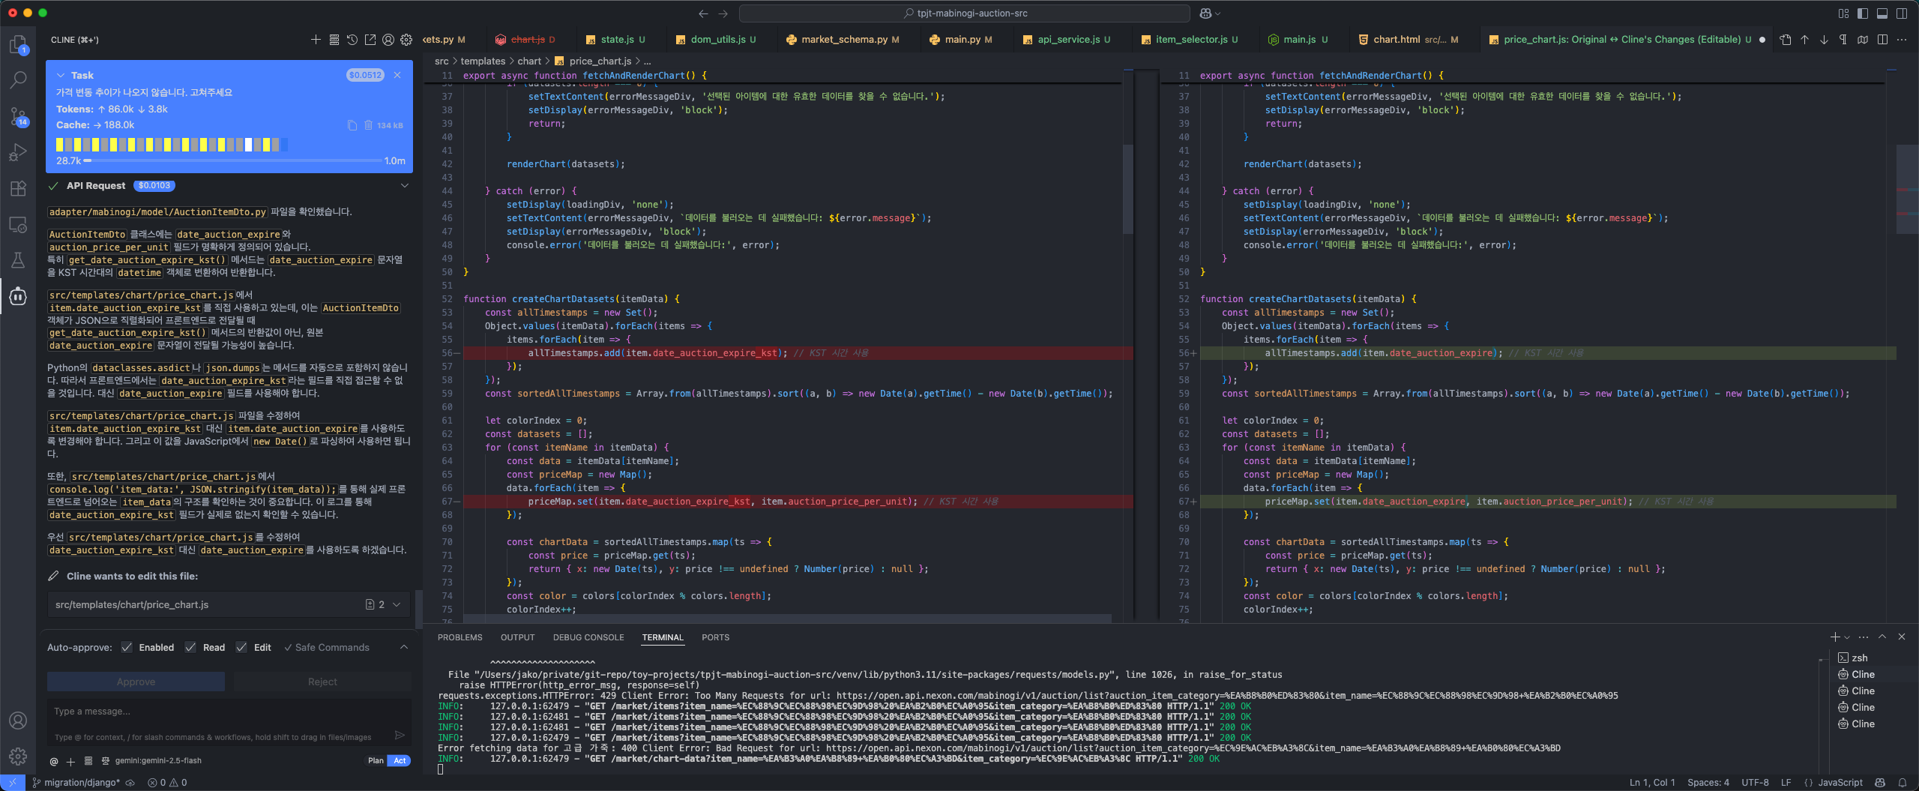Toggle Read auto-approve checkbox

point(190,647)
